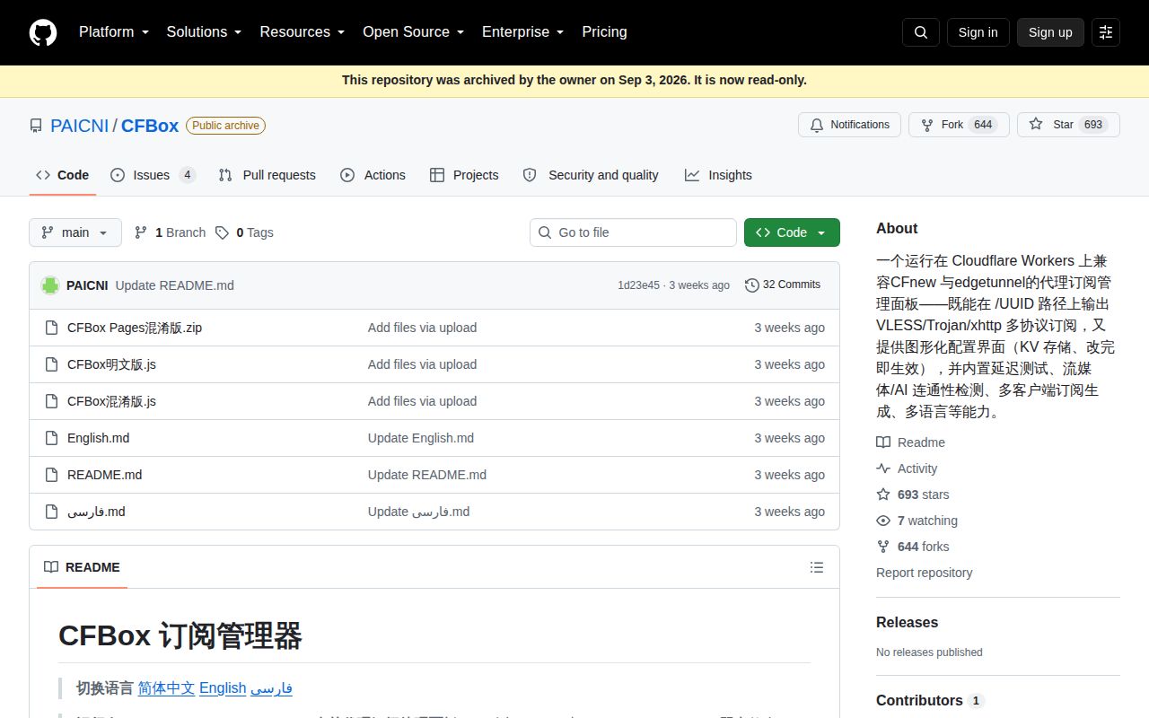Viewport: 1149px width, 718px height.
Task: Open the Readme link in About
Action: 910,442
